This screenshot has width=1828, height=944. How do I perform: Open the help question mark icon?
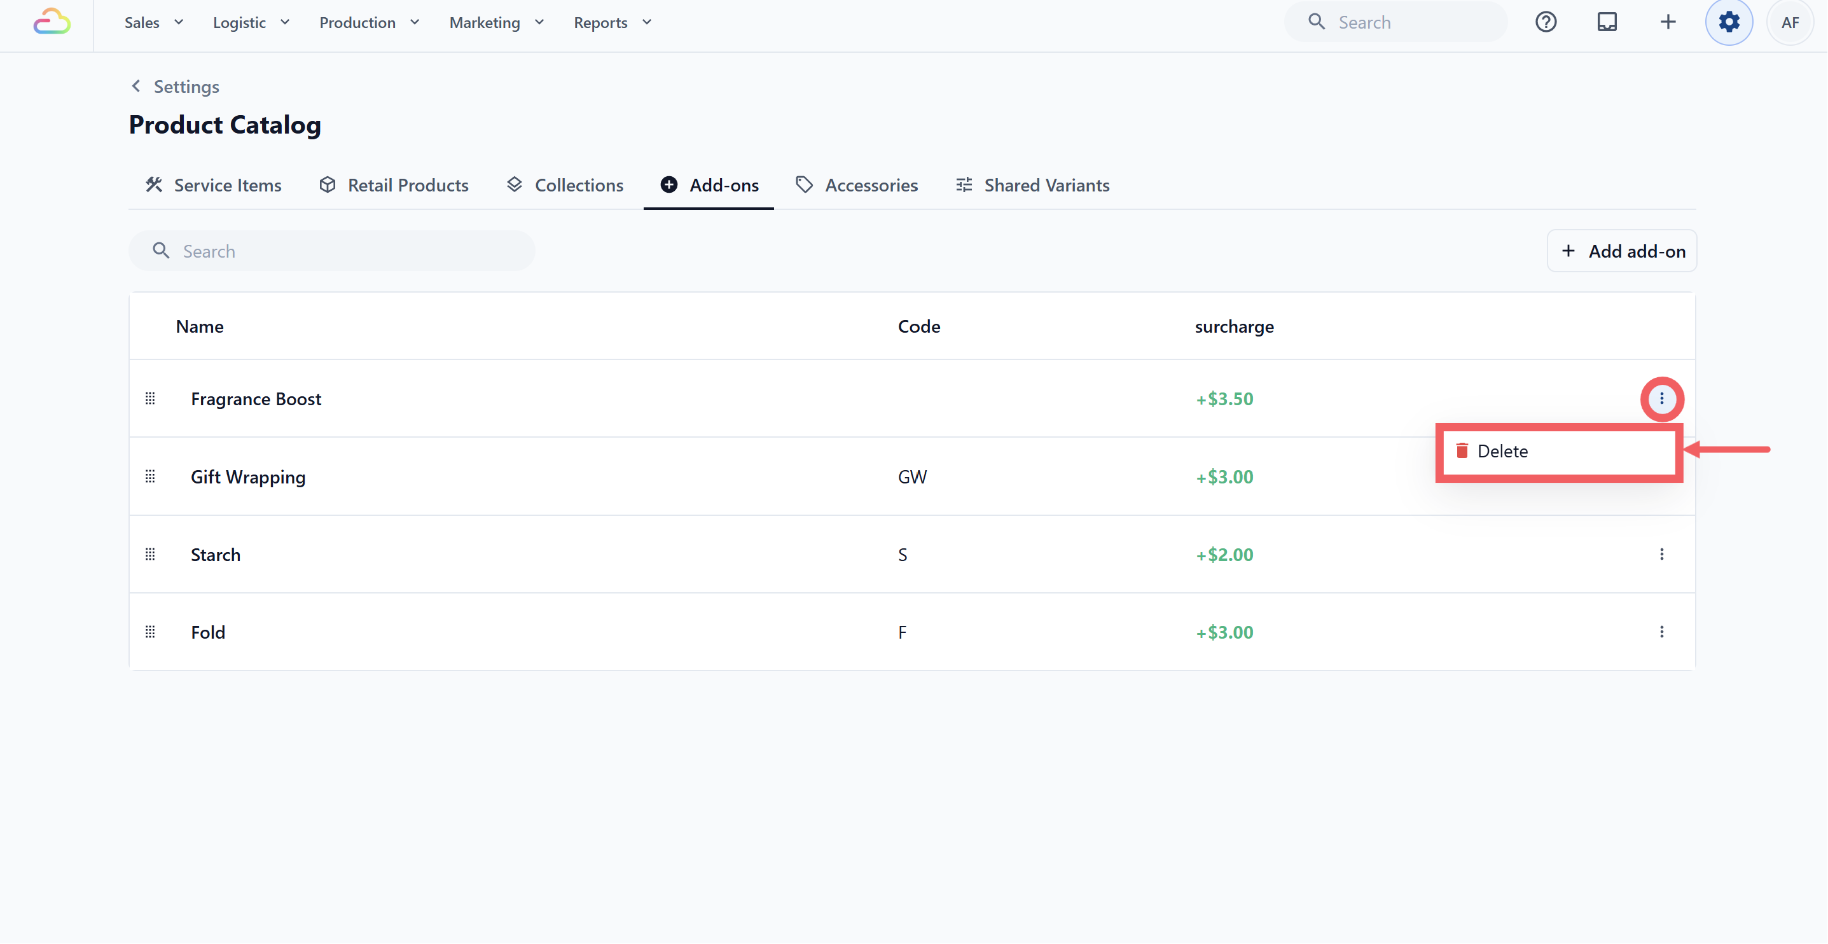click(x=1546, y=22)
